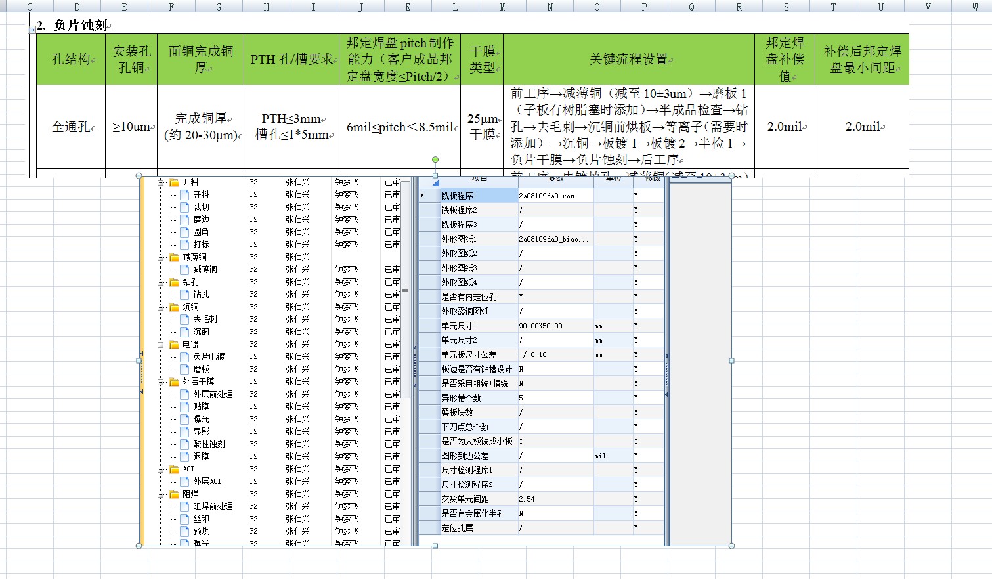The image size is (992, 579).
Task: Click the 90.00X50.00 value for 单元尺寸1
Action: 540,326
